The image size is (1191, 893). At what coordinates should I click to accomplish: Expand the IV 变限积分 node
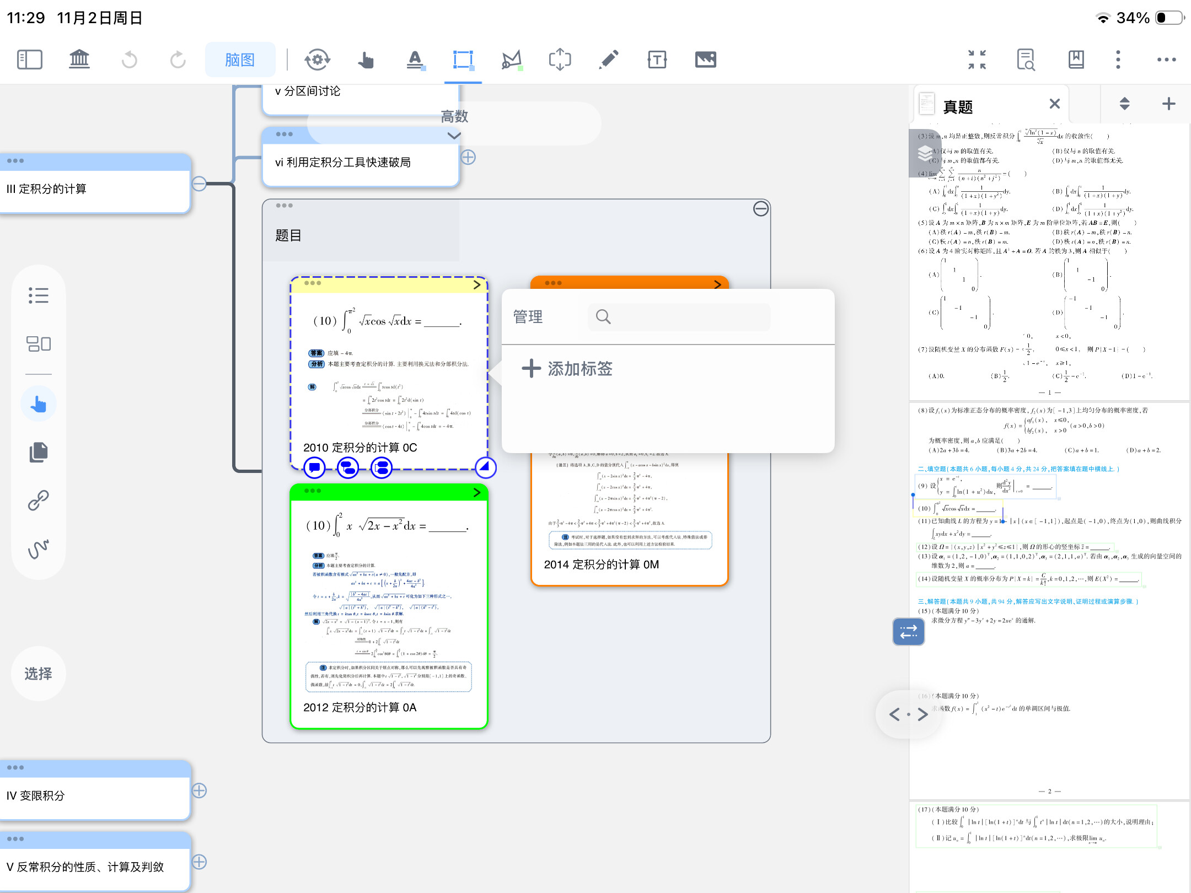tap(199, 790)
